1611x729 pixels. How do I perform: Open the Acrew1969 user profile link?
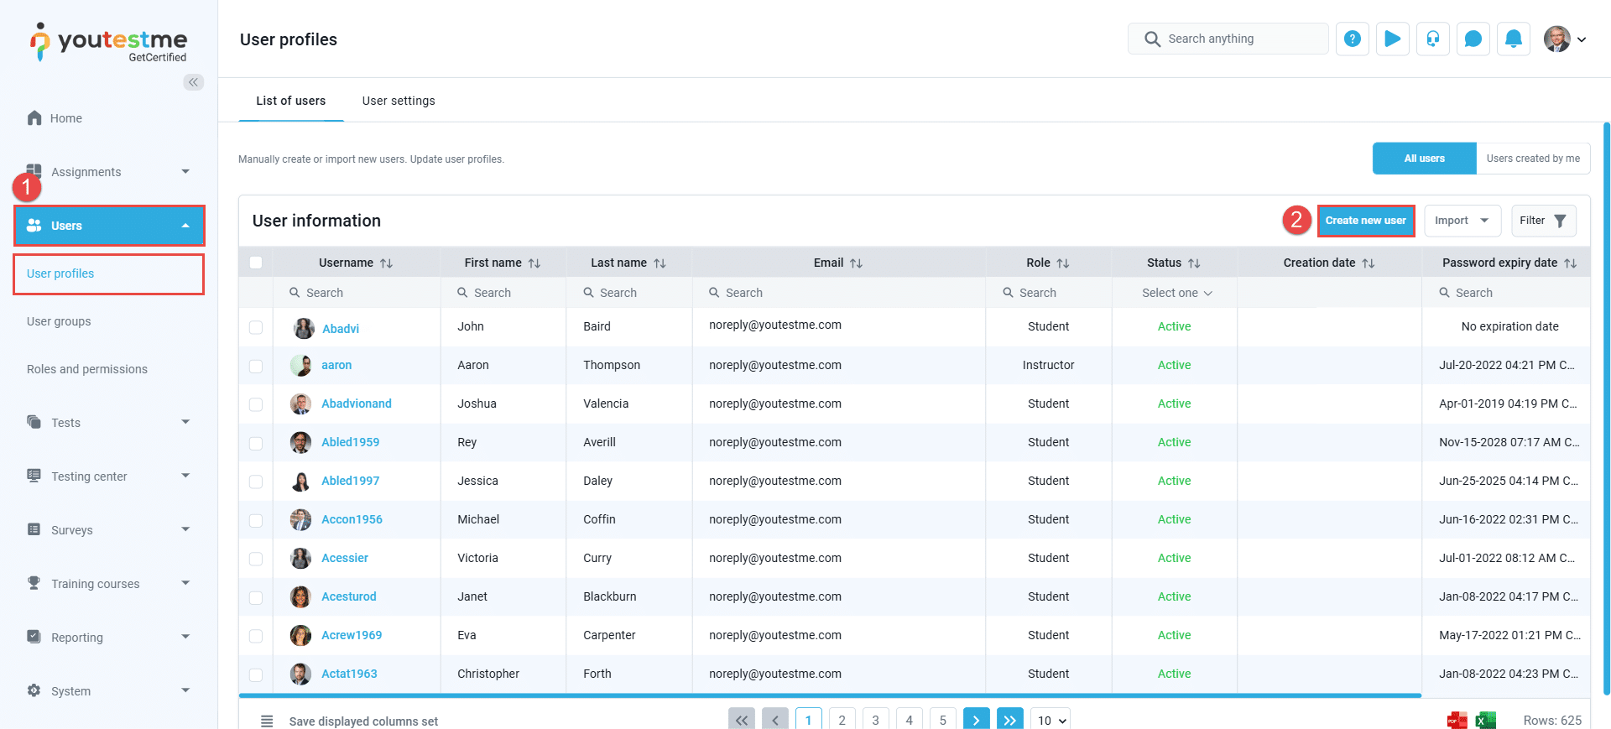pos(352,635)
